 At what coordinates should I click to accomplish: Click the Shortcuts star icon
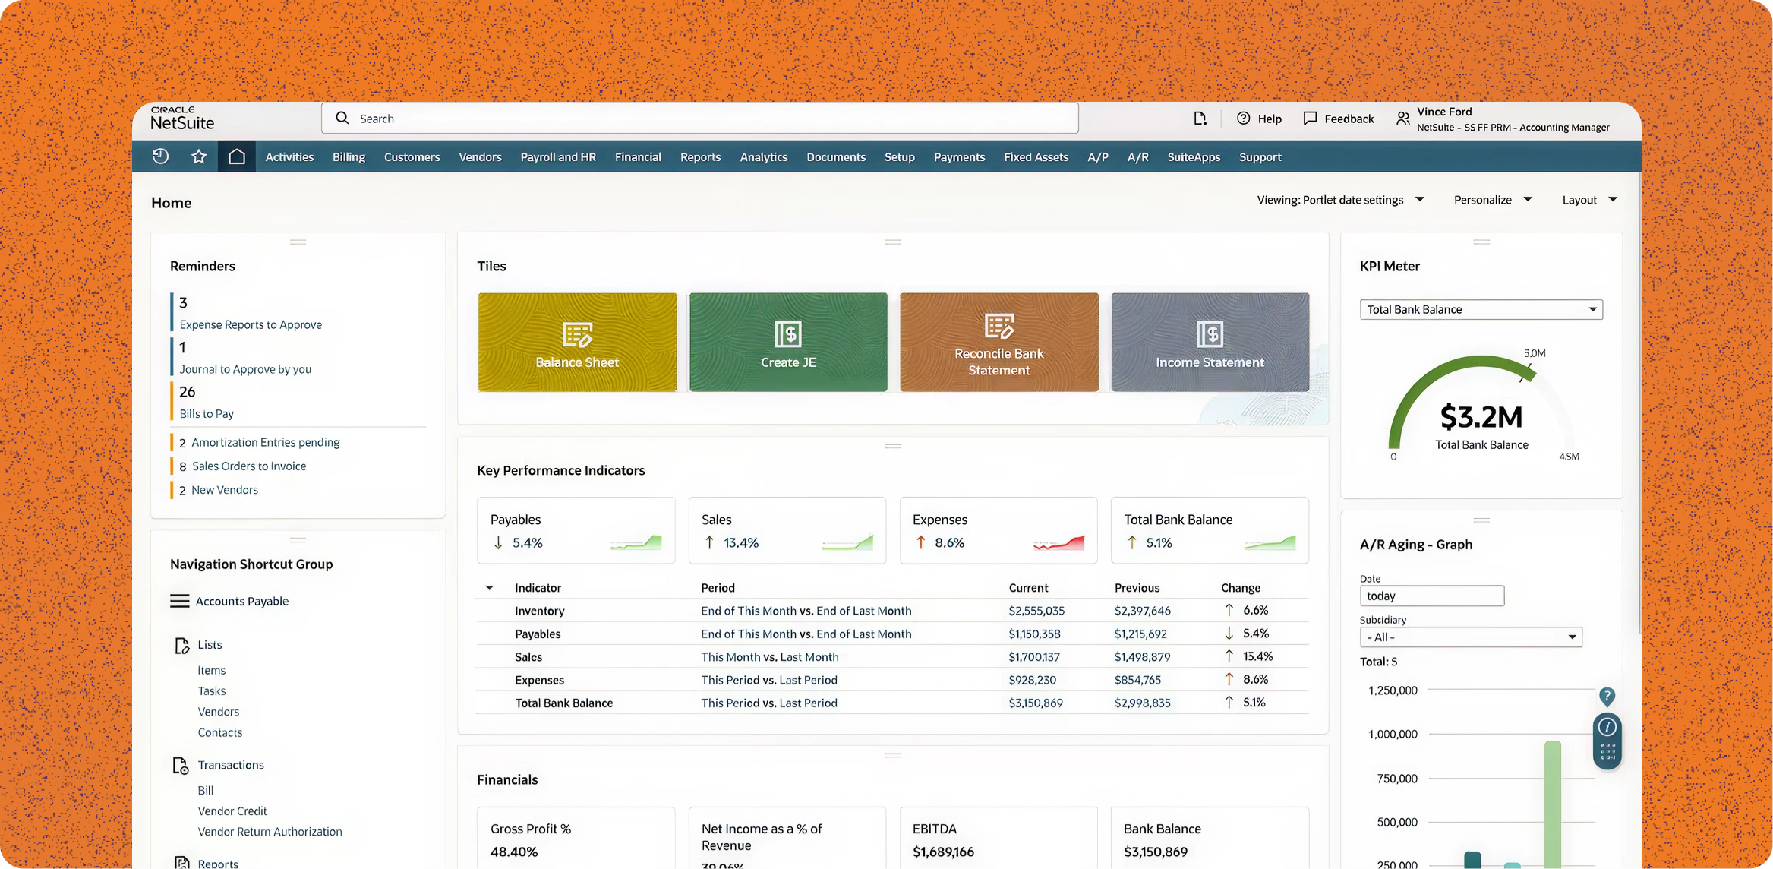tap(199, 156)
